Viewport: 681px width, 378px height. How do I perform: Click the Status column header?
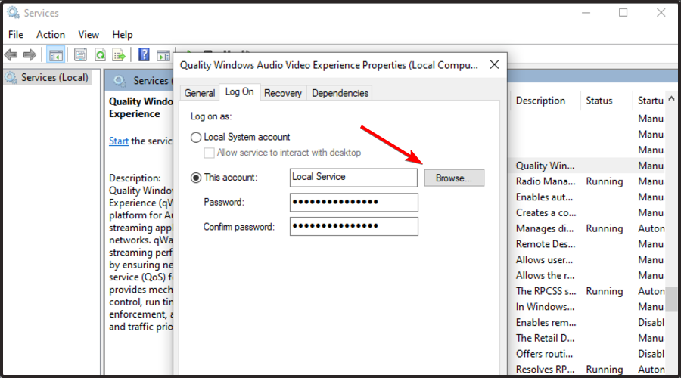(605, 101)
